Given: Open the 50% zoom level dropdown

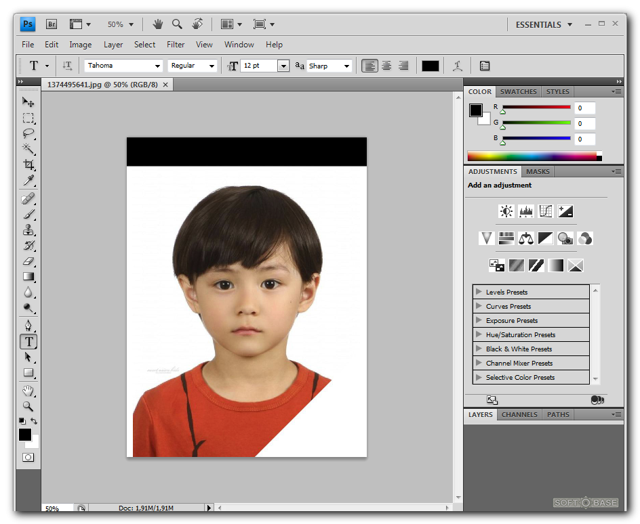Looking at the screenshot, I should (131, 24).
